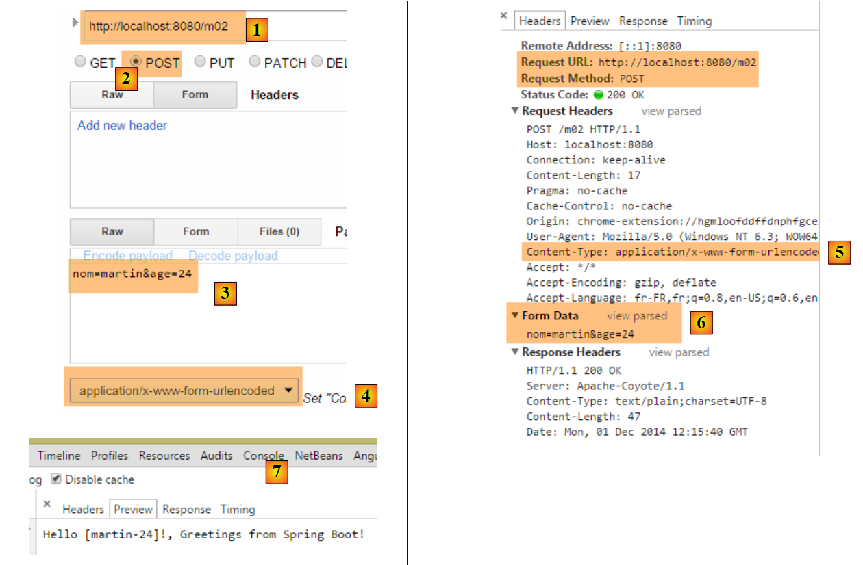
Task: Click the Add new header link
Action: coord(122,125)
